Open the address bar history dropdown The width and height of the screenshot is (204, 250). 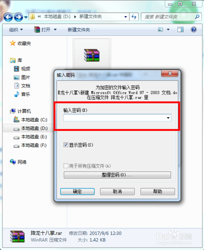tap(126, 17)
